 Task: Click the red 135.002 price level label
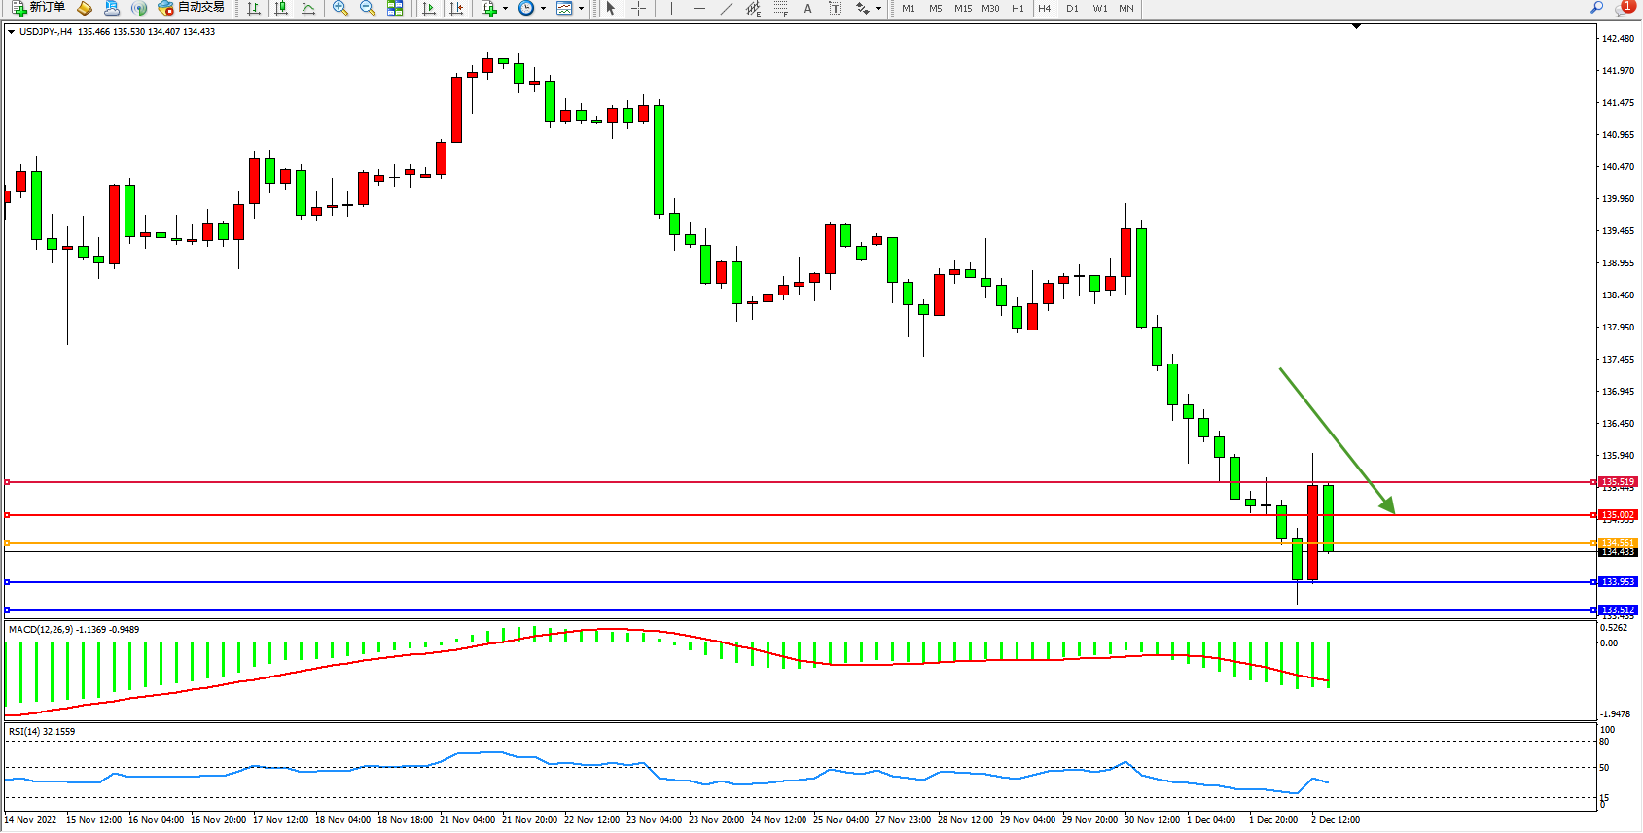pos(1618,515)
